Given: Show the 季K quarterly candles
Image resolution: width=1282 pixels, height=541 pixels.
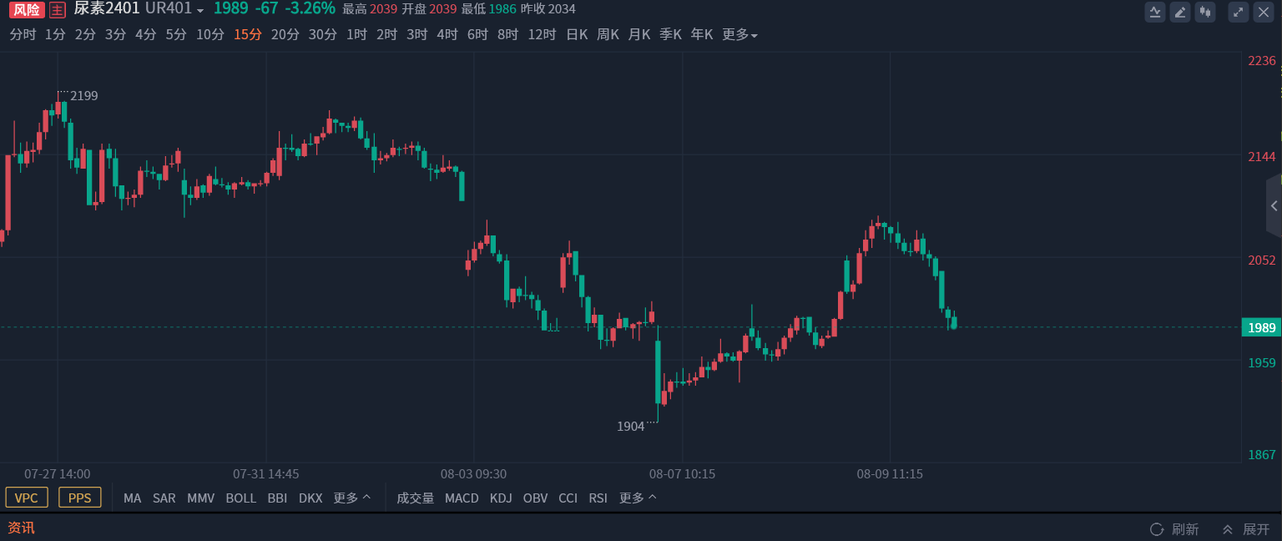Looking at the screenshot, I should point(670,35).
